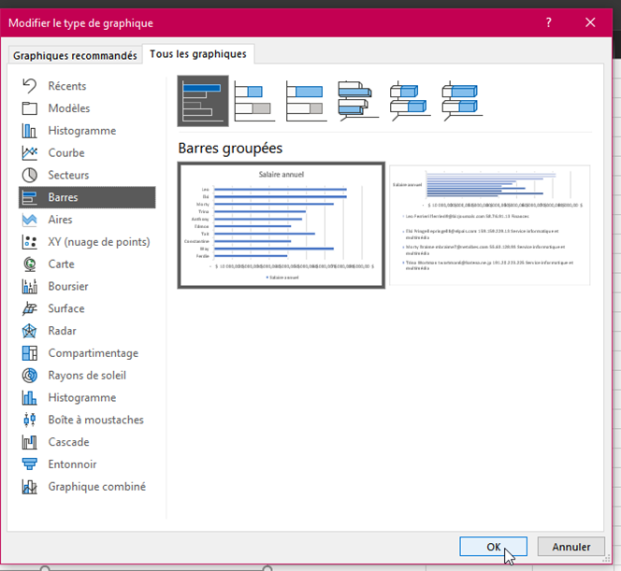Choose the Boîte à moustaches category
The image size is (621, 571).
pyautogui.click(x=95, y=420)
